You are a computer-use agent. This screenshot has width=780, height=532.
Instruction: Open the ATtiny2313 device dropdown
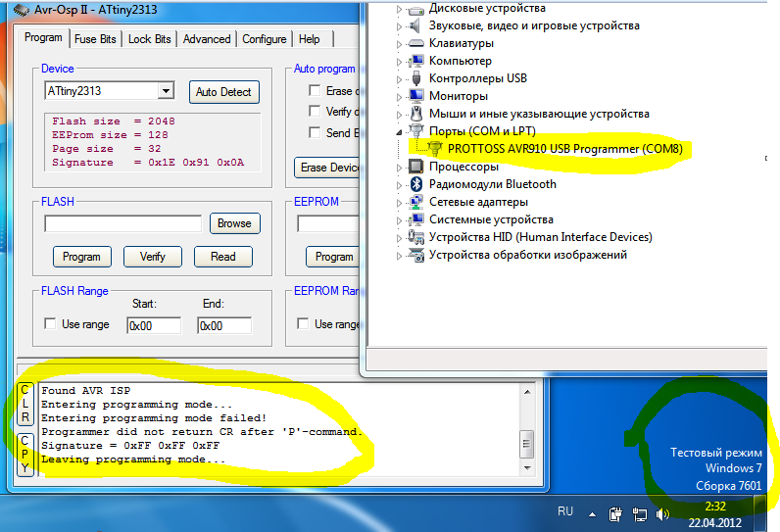166,91
